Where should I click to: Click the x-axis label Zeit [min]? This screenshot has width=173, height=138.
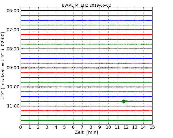86,132
